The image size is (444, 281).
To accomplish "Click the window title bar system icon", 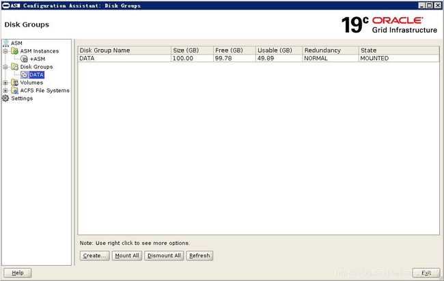I will (x=6, y=5).
